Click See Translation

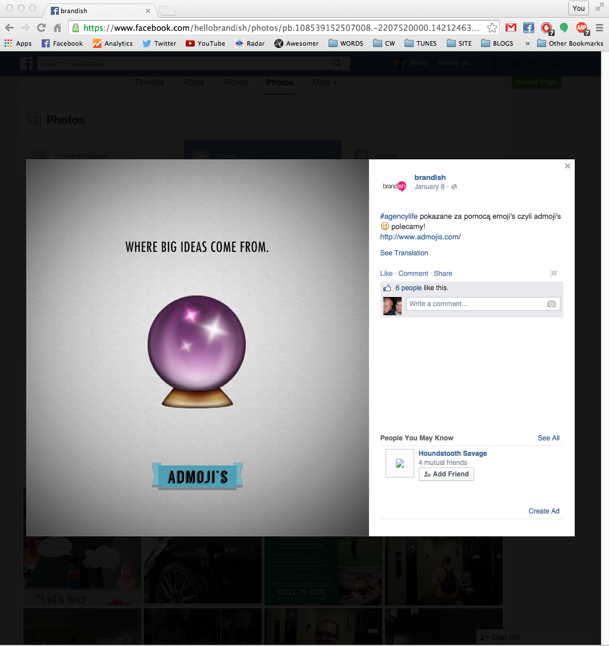pos(404,253)
